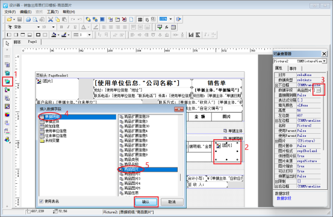Click the Paste clipboard icon

pyautogui.click(x=64, y=19)
